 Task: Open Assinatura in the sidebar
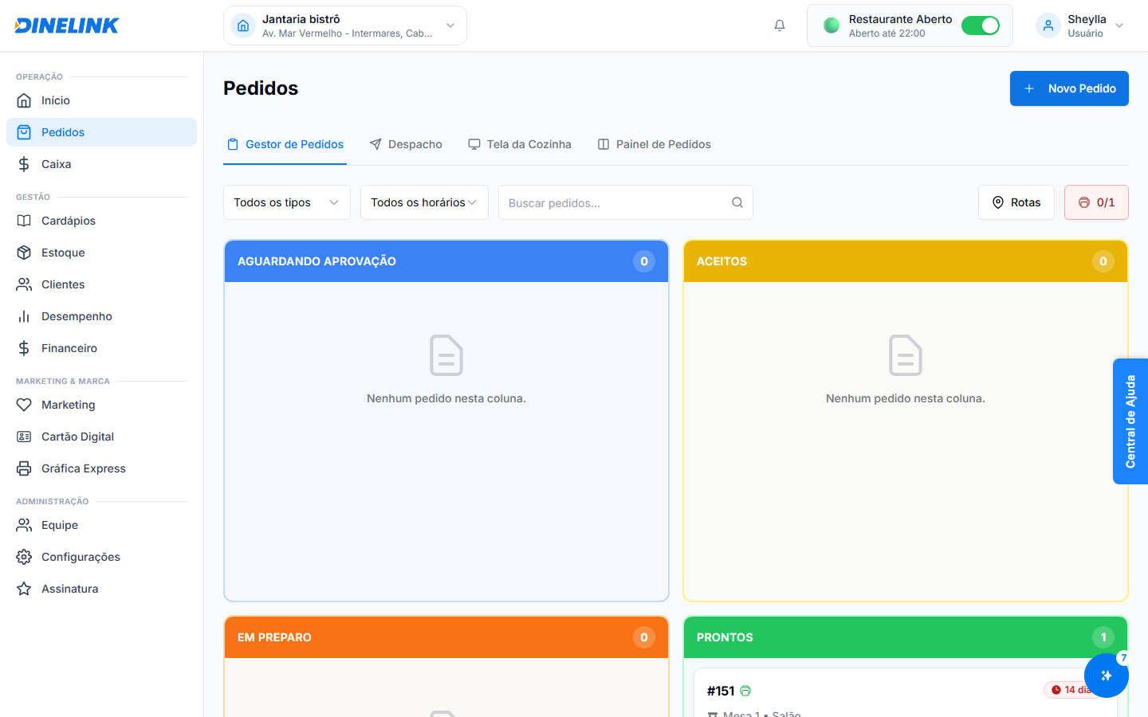(101, 589)
